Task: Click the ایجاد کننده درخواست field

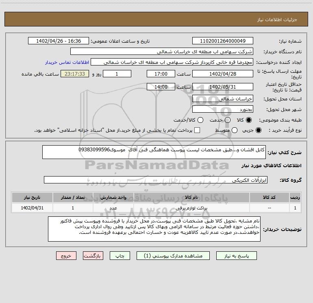Action: (x=172, y=62)
